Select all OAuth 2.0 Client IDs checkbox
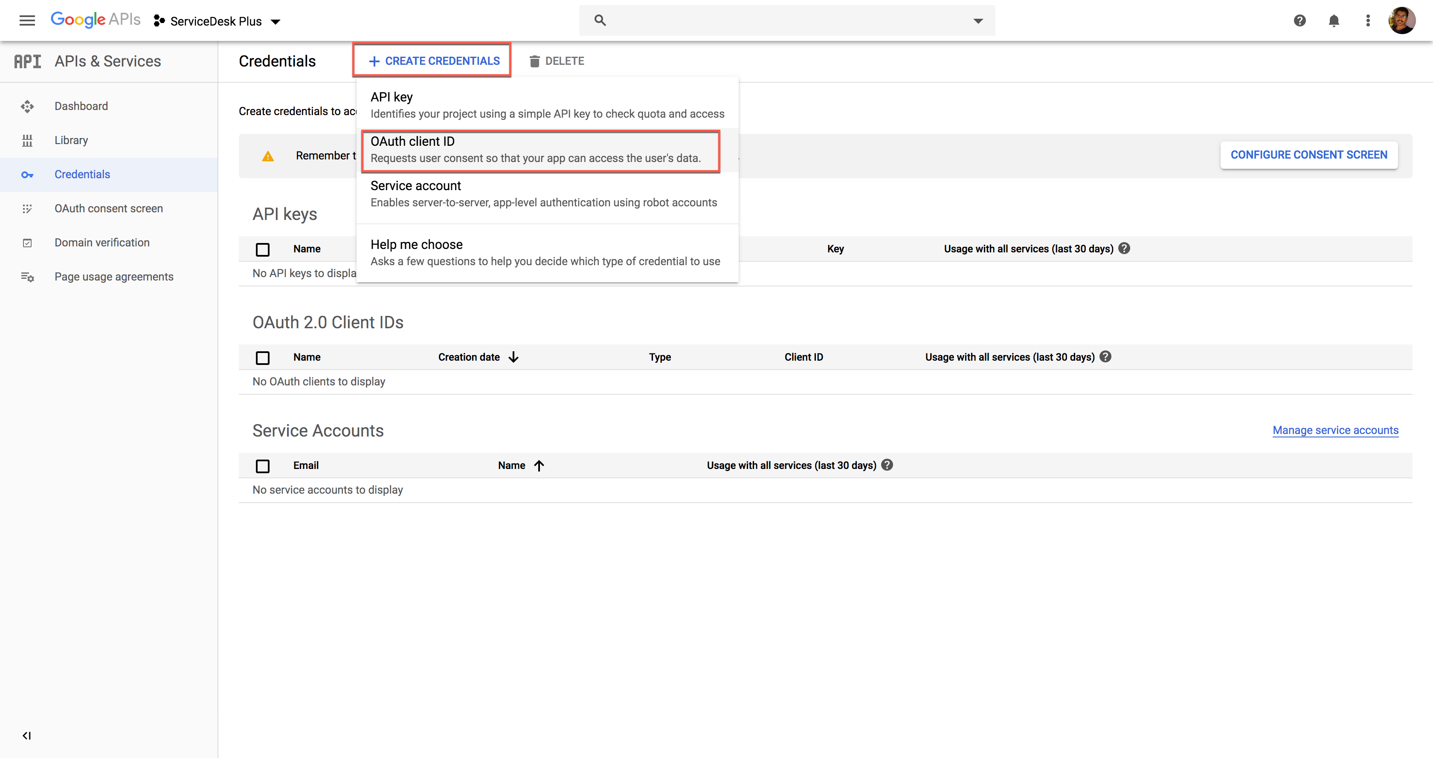This screenshot has width=1433, height=758. pyautogui.click(x=263, y=358)
